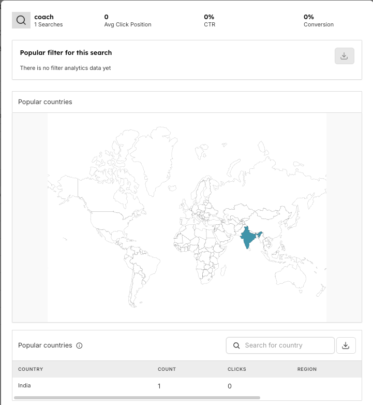Select the India row in the table

[24, 386]
